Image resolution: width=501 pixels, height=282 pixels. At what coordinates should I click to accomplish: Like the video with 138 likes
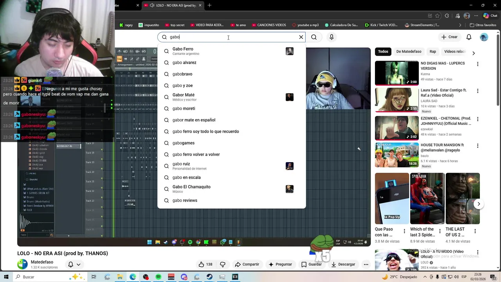[205, 264]
